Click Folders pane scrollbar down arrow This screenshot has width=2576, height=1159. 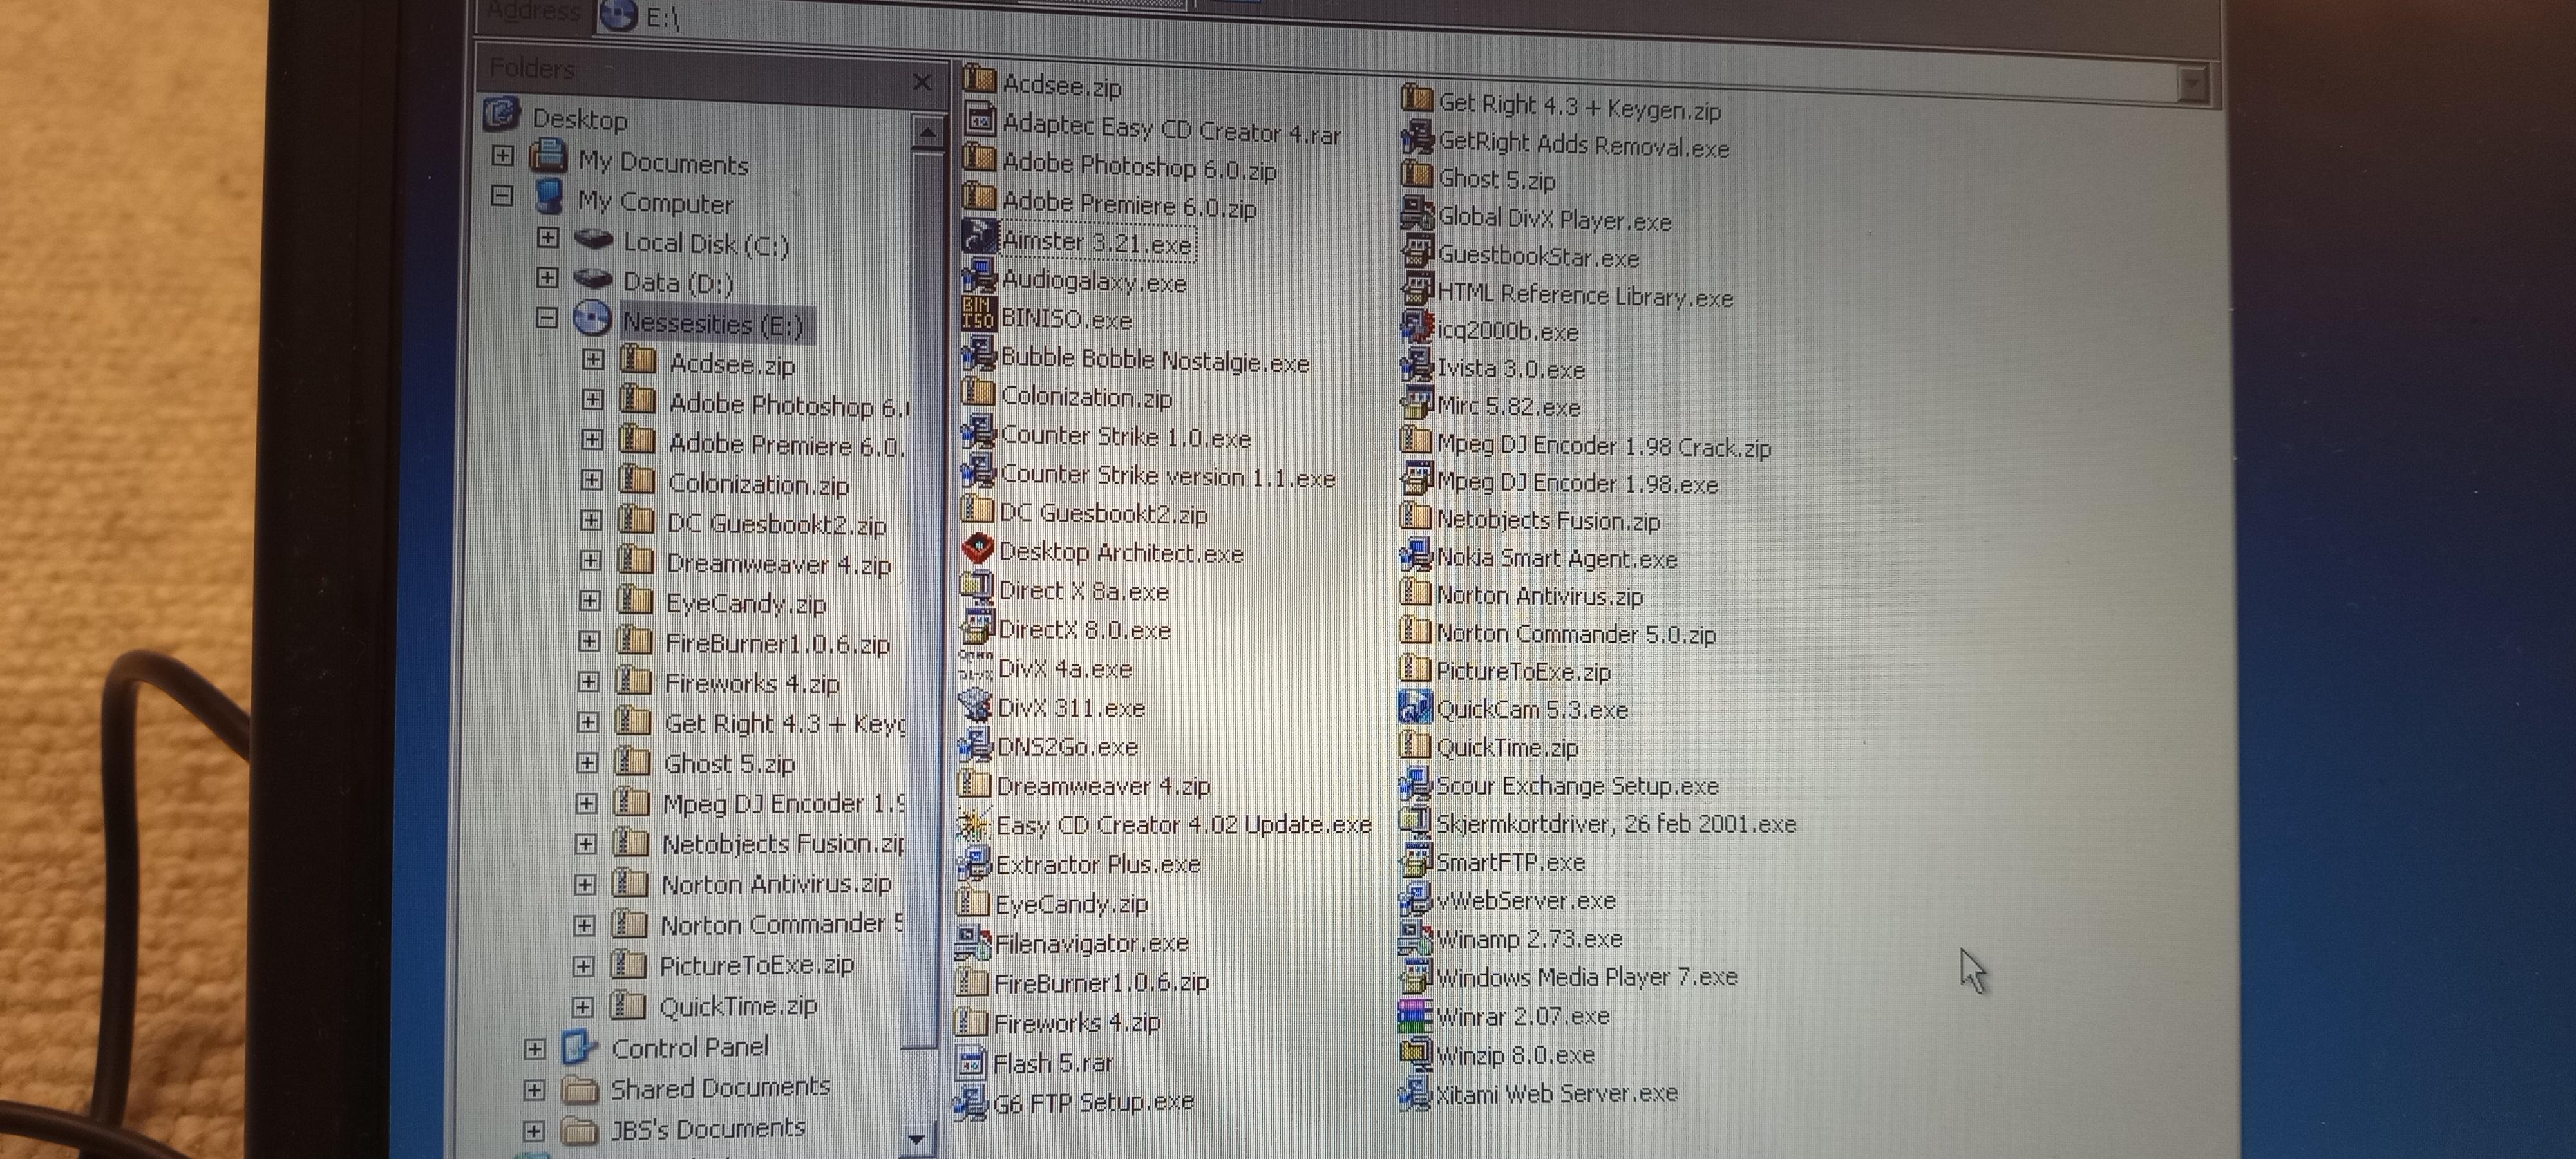pyautogui.click(x=916, y=1138)
